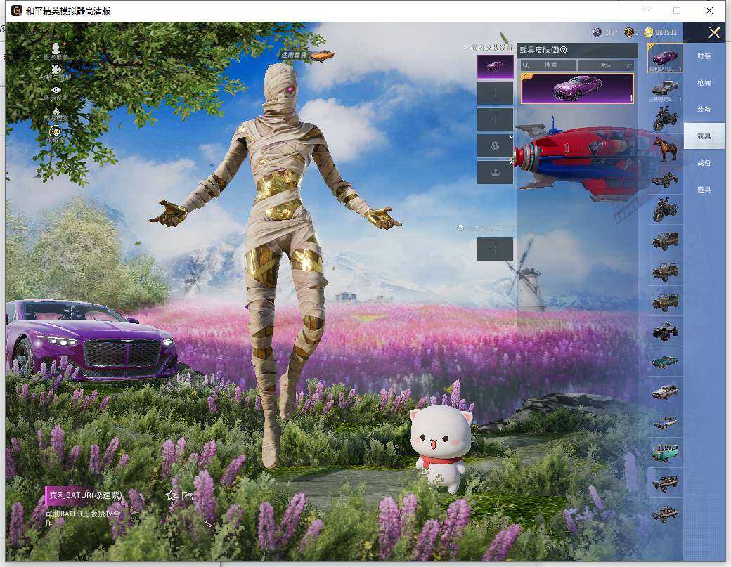Select the motorcycle in vehicle list

pyautogui.click(x=665, y=118)
